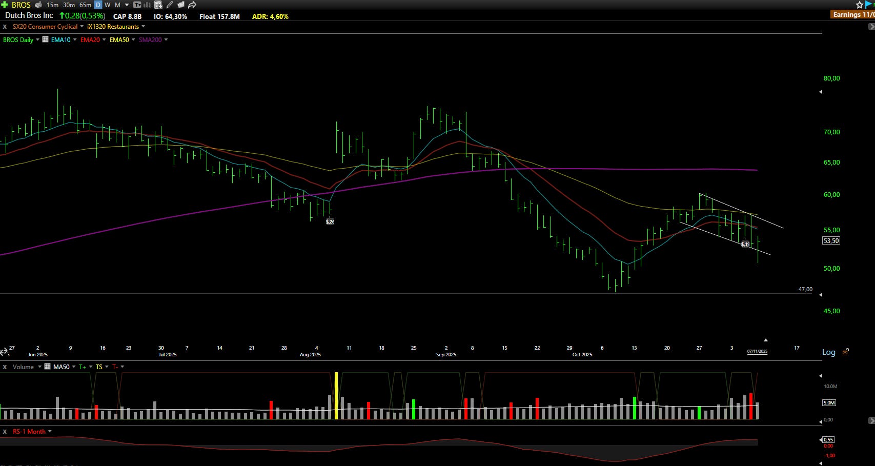Open the T- indicator dropdown arrow

click(122, 367)
